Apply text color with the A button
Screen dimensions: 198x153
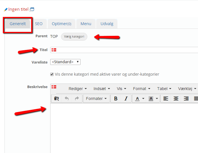pyautogui.click(x=137, y=99)
